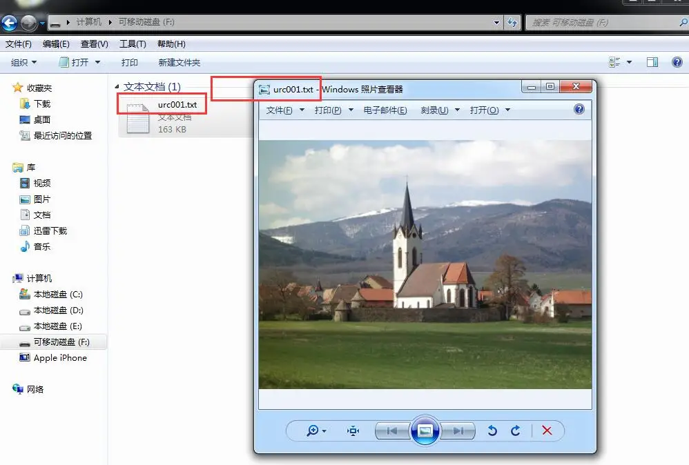This screenshot has height=465, width=689.
Task: Delete the photo with red X
Action: [547, 431]
